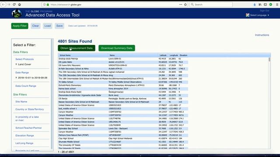Open the Site Name filter
280x157 pixels.
[21, 102]
